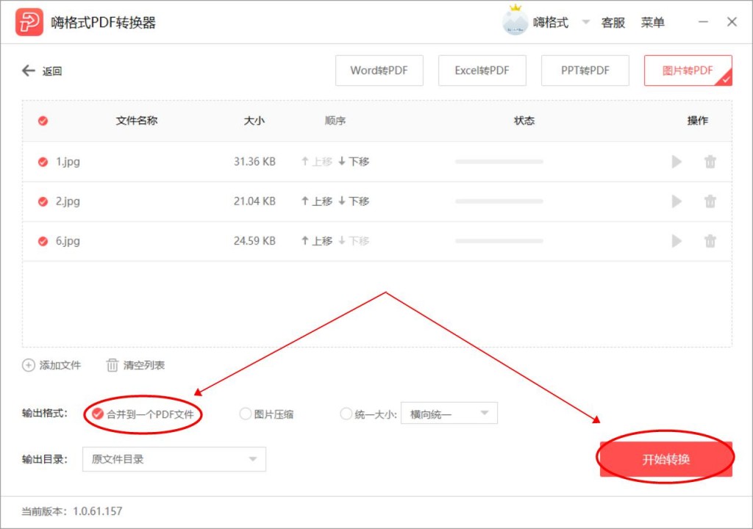Click the 返回 back link
Image resolution: width=753 pixels, height=529 pixels.
tap(52, 71)
